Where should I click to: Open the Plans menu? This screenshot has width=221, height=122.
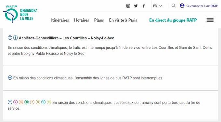(x=99, y=20)
